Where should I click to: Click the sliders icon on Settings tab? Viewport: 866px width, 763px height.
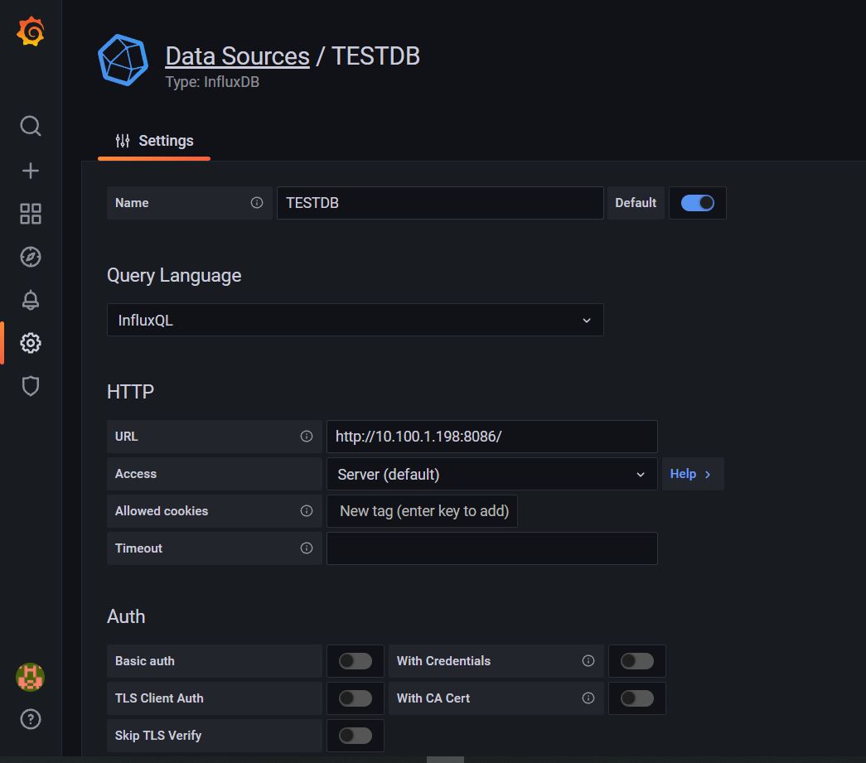pos(123,141)
